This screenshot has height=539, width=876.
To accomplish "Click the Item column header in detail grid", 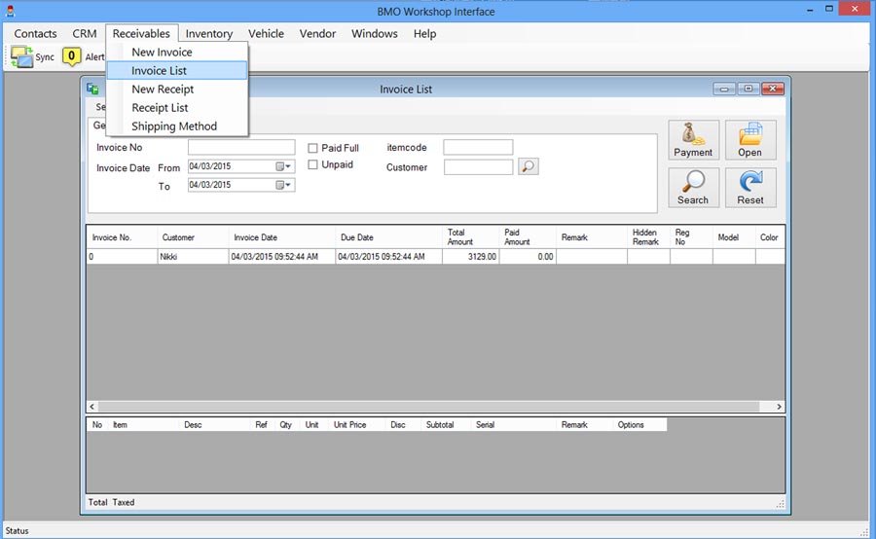I will tap(143, 425).
